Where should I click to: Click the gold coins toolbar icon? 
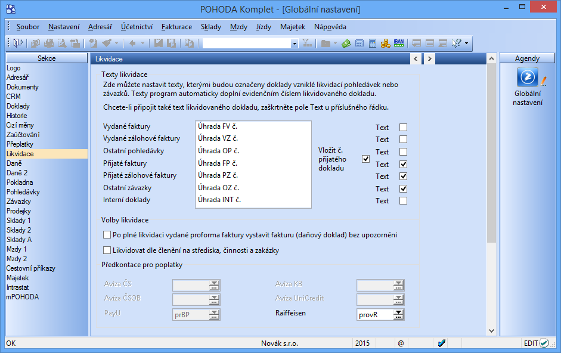tap(385, 44)
